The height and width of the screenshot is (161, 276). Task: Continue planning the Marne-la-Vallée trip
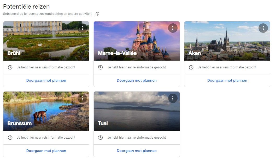click(x=137, y=81)
